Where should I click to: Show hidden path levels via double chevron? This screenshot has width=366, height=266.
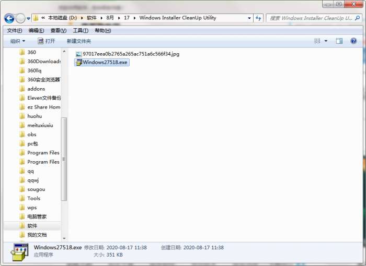tap(43, 18)
